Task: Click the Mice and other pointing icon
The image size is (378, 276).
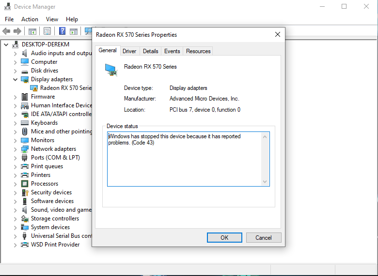Action: pyautogui.click(x=25, y=131)
